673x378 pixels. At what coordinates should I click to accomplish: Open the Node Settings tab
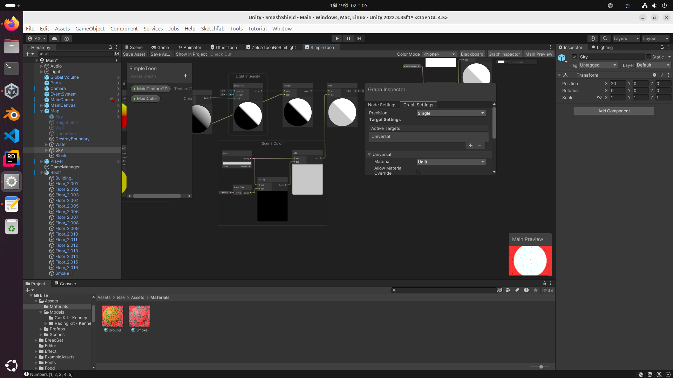[382, 105]
